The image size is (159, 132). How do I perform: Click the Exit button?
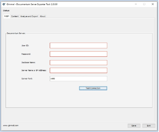click(x=149, y=126)
